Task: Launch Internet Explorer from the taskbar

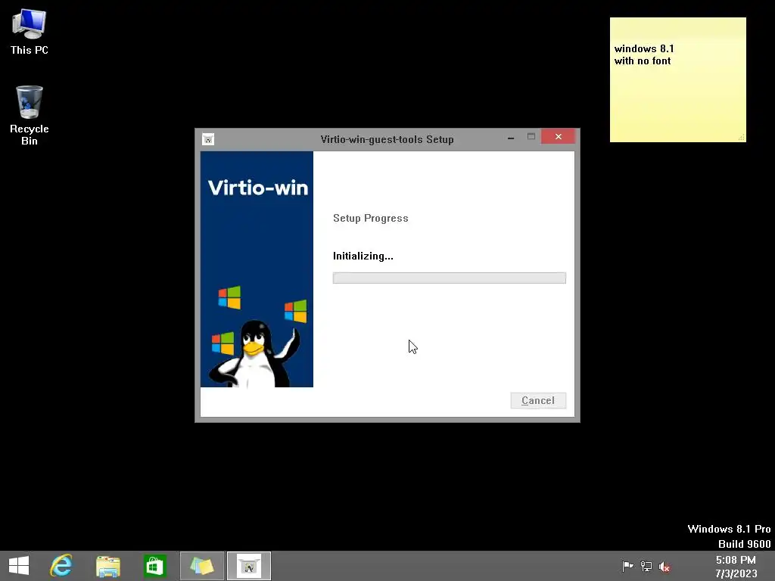Action: [61, 566]
